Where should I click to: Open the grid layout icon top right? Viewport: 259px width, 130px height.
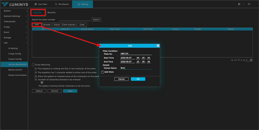click(x=239, y=4)
